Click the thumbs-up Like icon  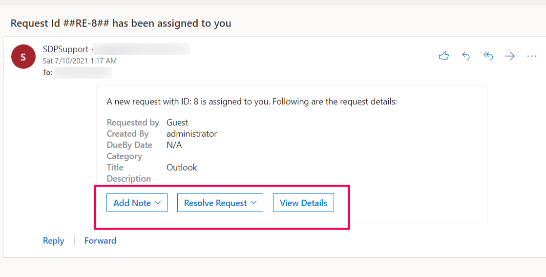[x=443, y=56]
